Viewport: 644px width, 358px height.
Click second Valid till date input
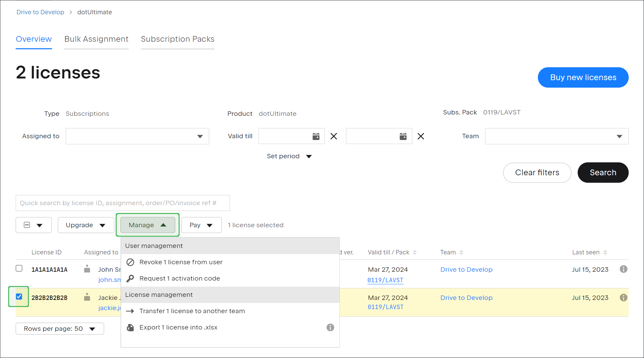click(379, 136)
